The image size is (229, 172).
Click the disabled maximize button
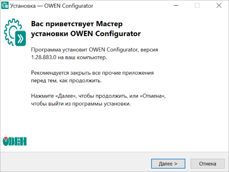click(197, 6)
